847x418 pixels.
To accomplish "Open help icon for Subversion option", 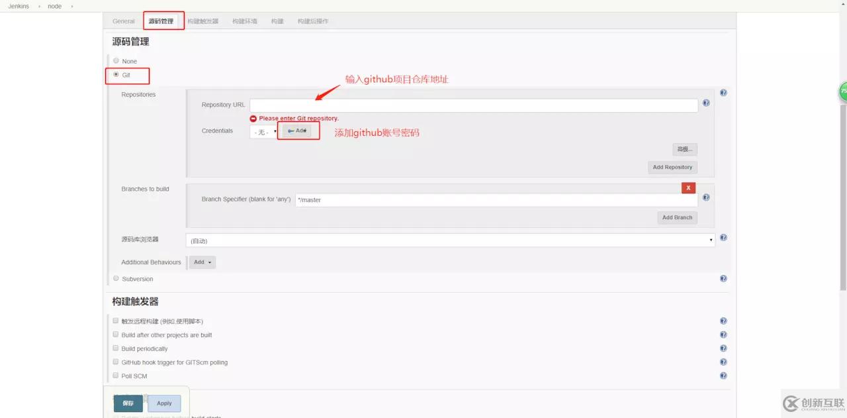I will pyautogui.click(x=723, y=279).
